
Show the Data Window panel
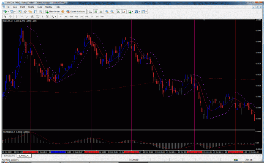(x=25, y=11)
